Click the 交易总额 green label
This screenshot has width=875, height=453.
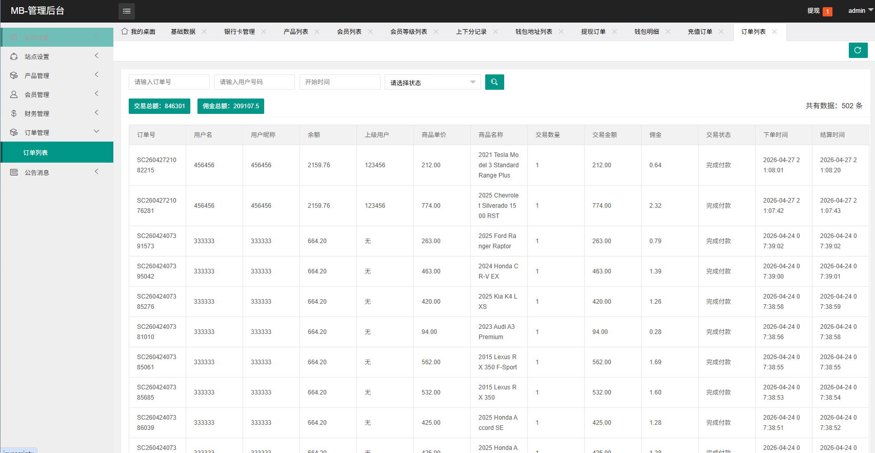coord(160,106)
